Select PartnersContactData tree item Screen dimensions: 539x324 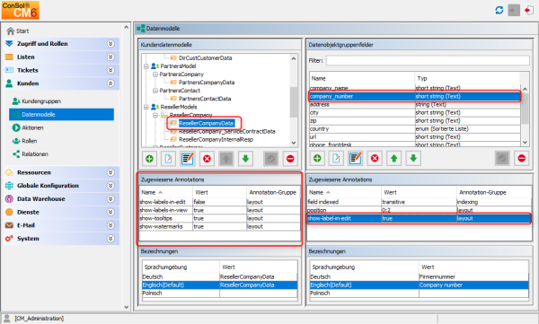click(x=205, y=99)
